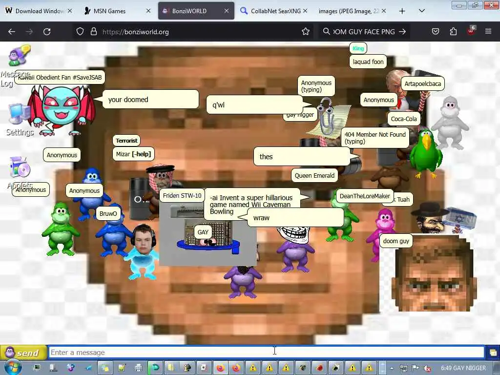This screenshot has width=500, height=375.
Task: Click the browser forward arrow
Action: [x=29, y=32]
